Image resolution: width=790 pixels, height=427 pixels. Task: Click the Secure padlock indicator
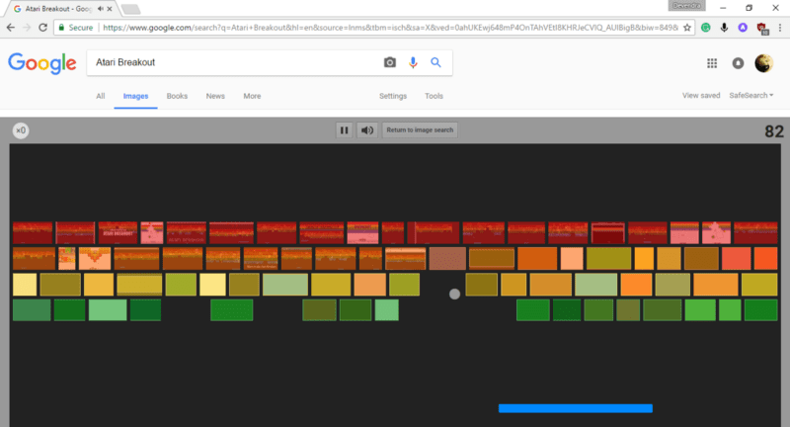pyautogui.click(x=76, y=28)
